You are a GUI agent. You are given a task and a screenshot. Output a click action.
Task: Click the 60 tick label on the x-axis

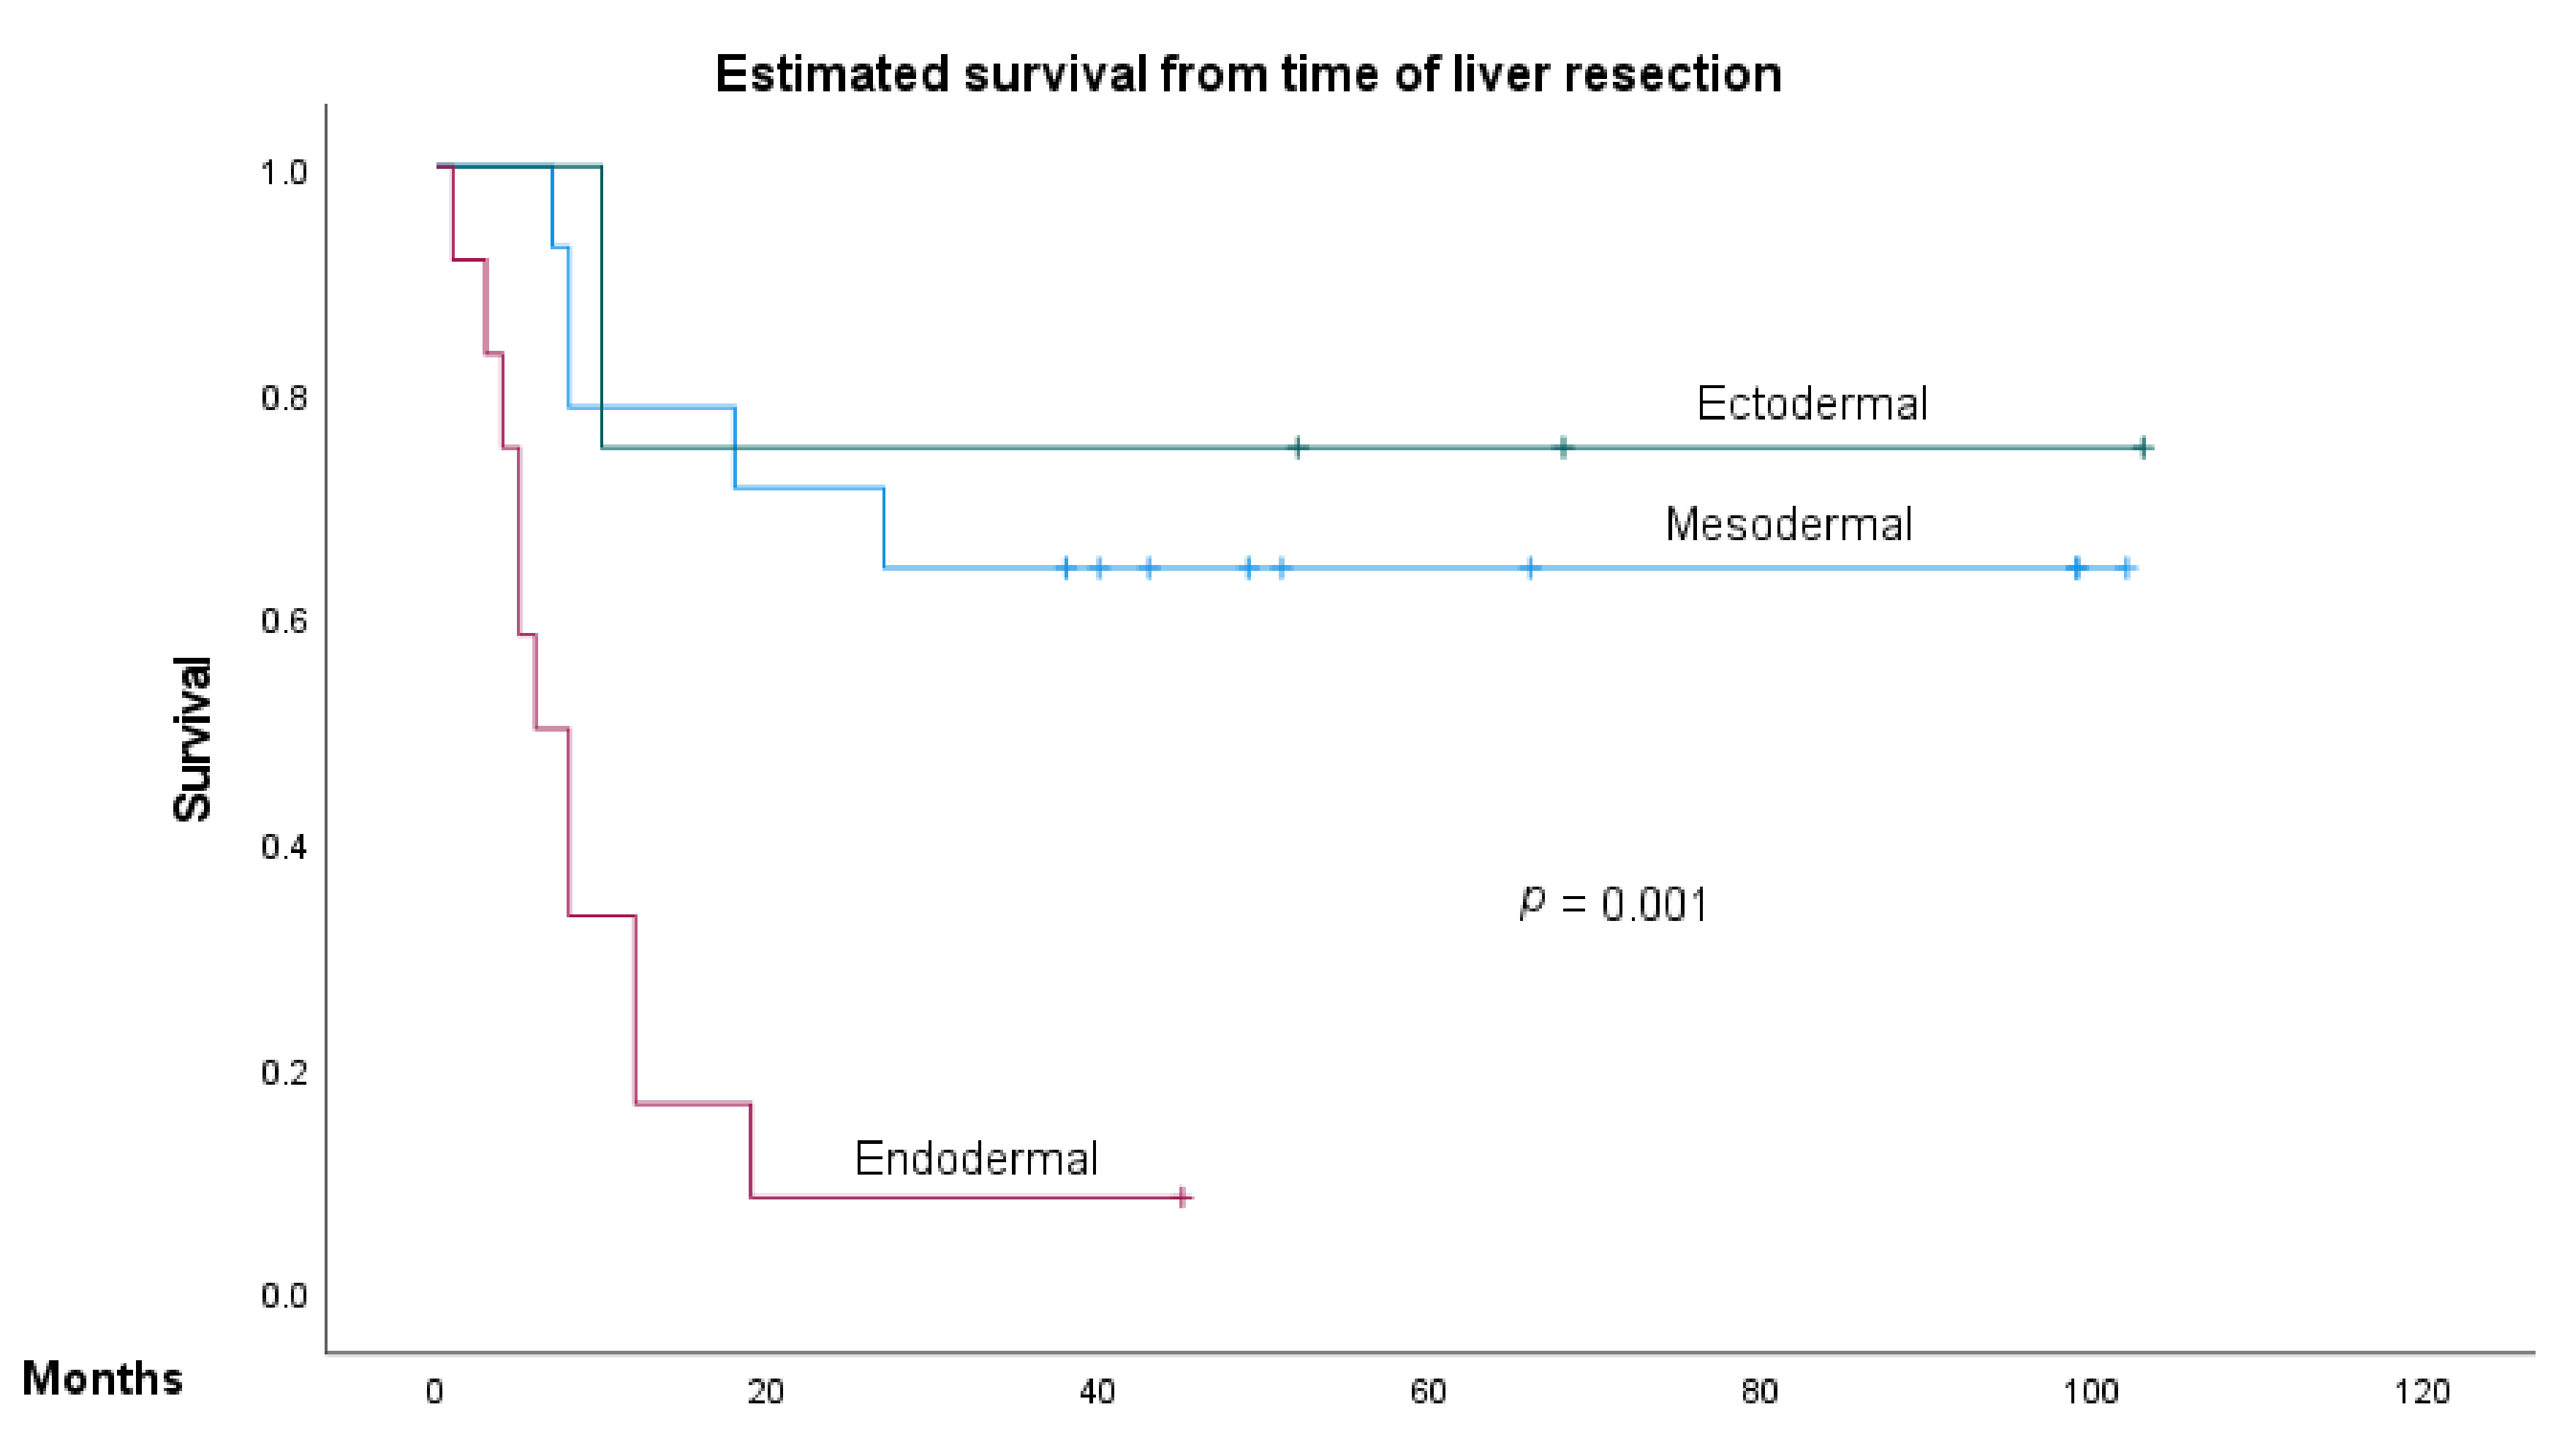click(x=1428, y=1392)
